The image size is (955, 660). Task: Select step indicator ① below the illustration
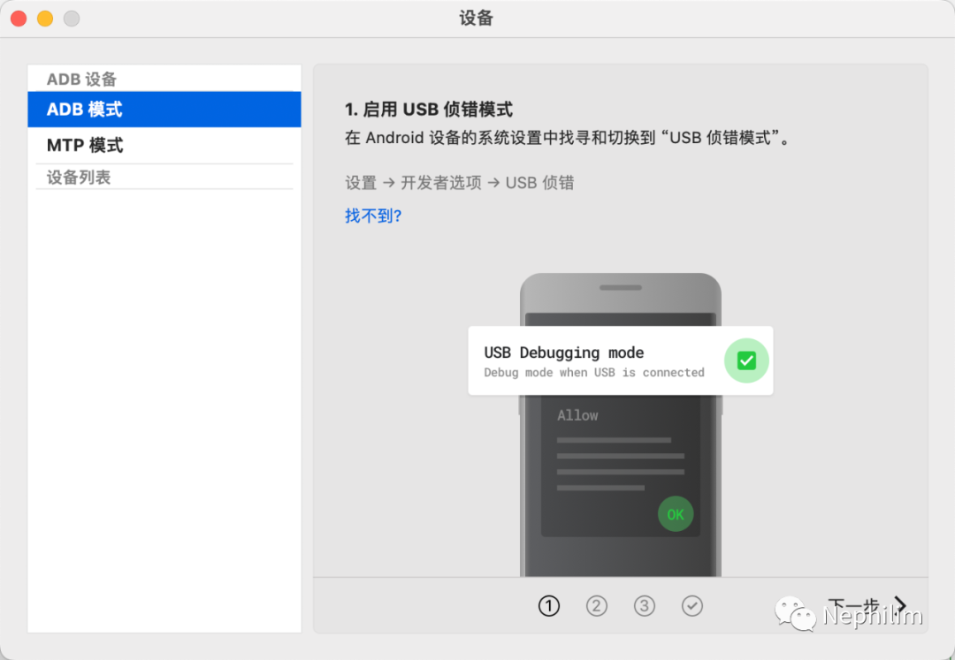549,606
